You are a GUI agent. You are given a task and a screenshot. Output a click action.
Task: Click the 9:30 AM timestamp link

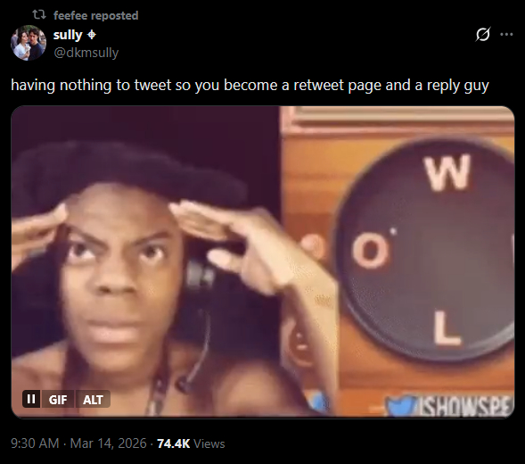coord(35,443)
